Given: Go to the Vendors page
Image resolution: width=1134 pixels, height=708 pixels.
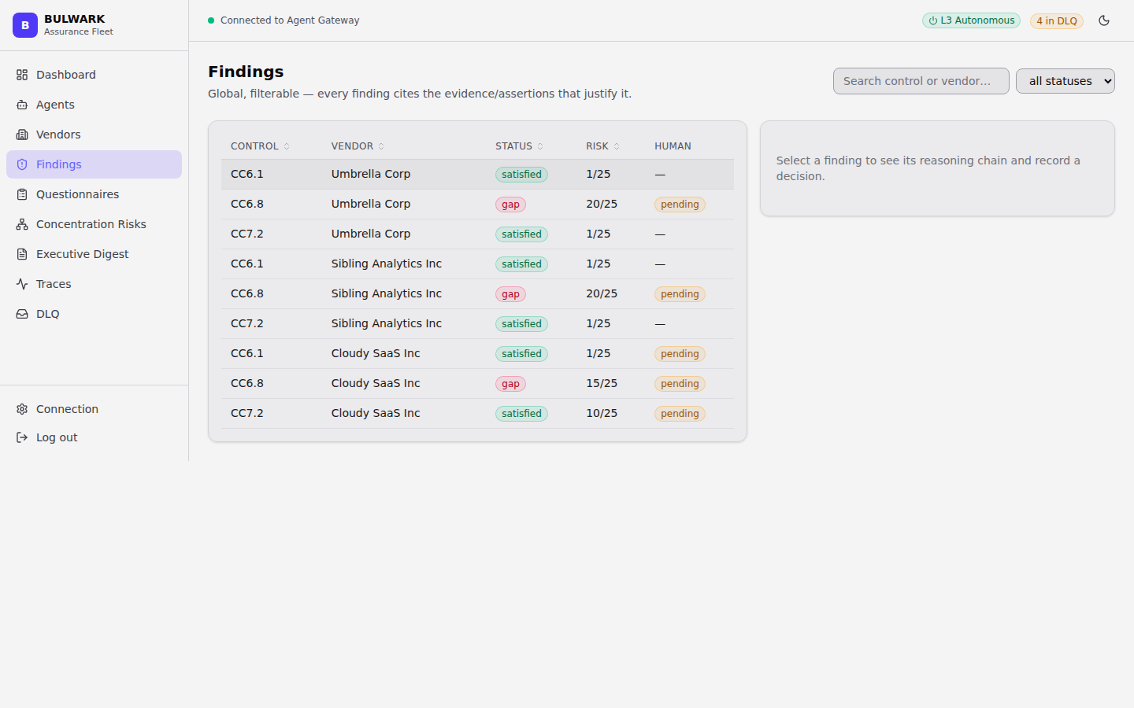Looking at the screenshot, I should tap(94, 135).
